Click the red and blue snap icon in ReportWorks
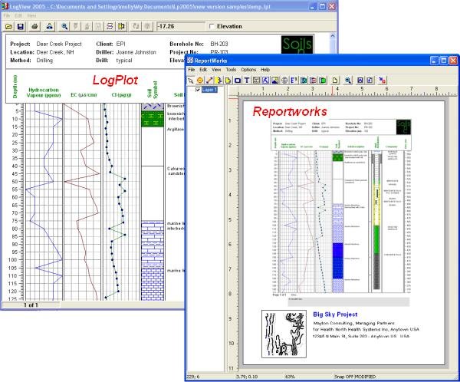The width and height of the screenshot is (460, 382). click(x=383, y=80)
